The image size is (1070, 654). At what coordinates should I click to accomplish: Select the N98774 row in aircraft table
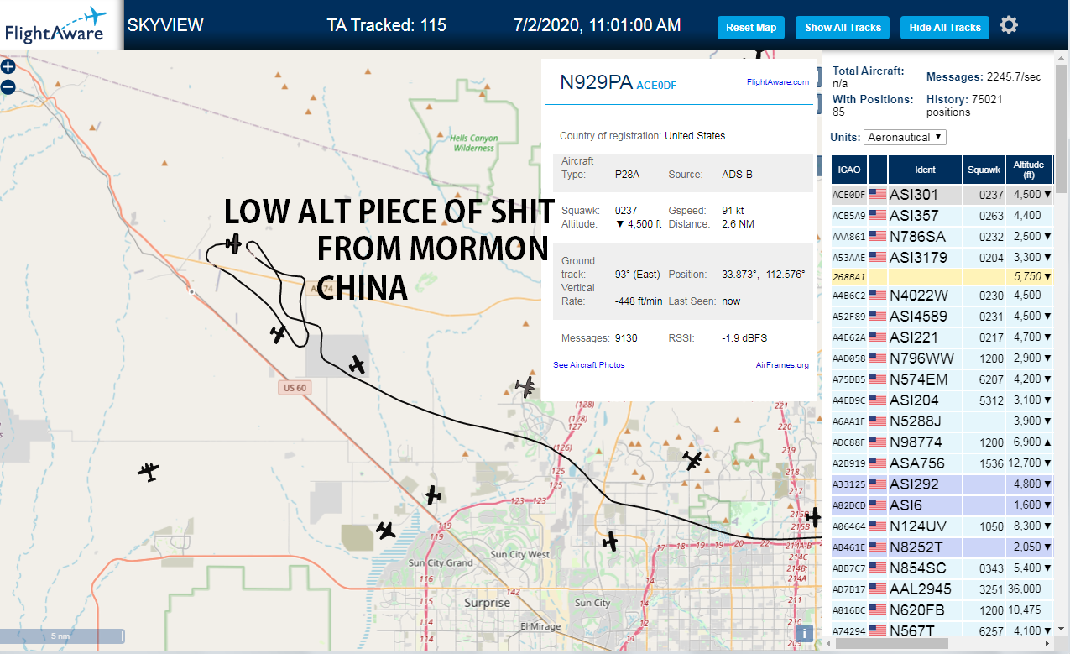(942, 442)
